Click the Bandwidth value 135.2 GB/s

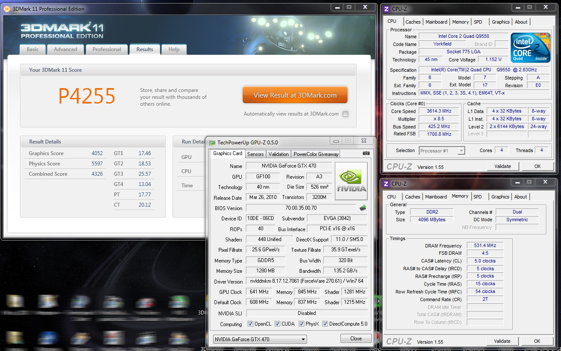click(346, 271)
